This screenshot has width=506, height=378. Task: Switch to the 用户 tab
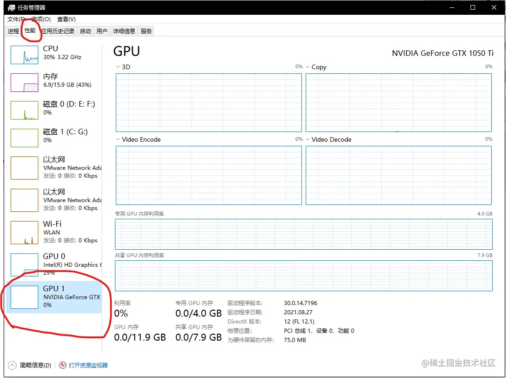tap(102, 31)
